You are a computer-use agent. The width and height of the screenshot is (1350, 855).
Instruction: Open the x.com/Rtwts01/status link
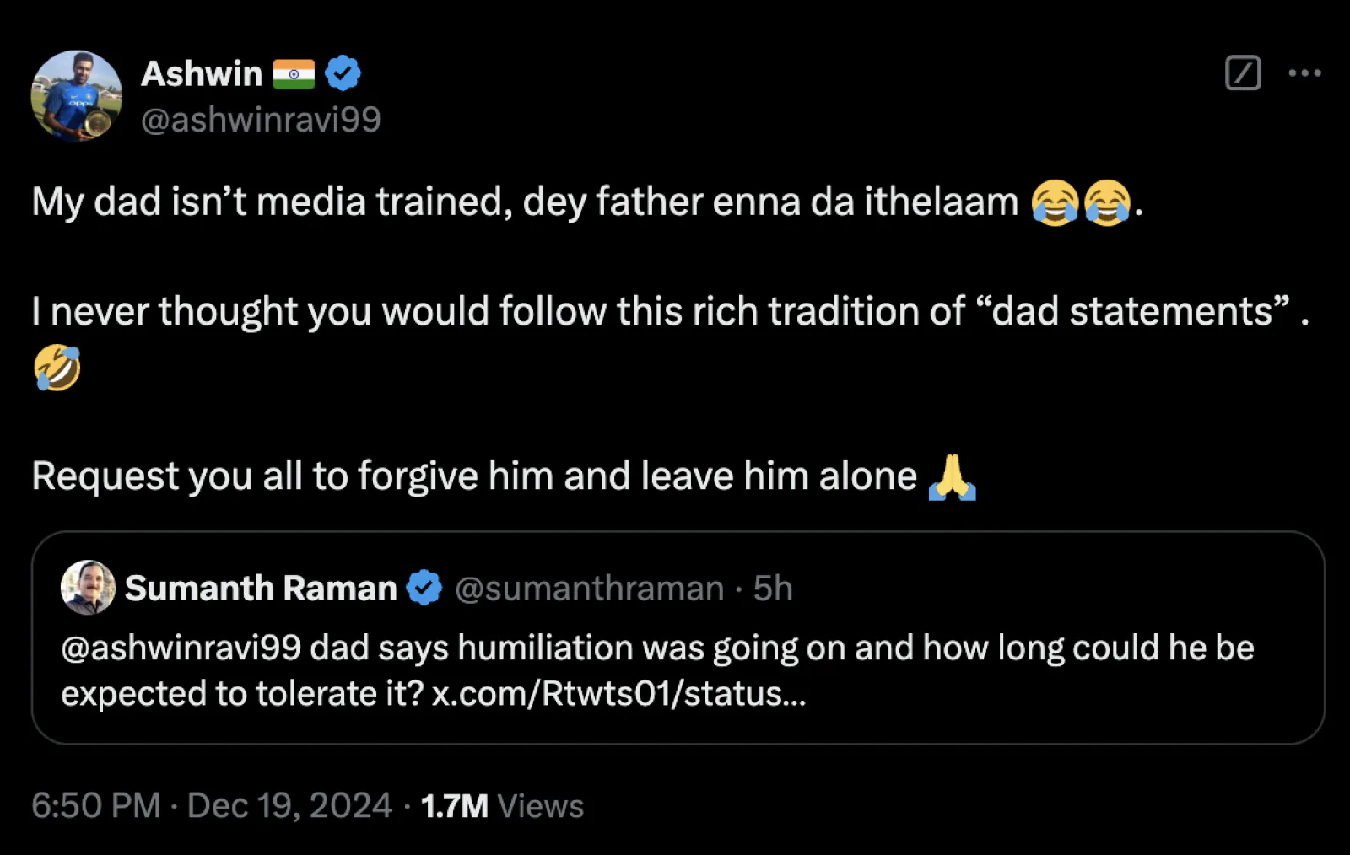[618, 694]
